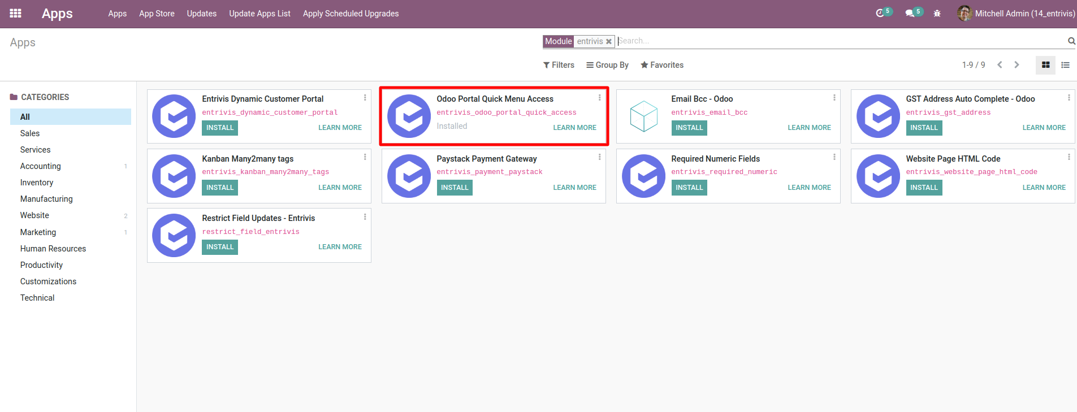Screen dimensions: 1077x412
Task: Open options menu for Entrivis Dynamic Customer Portal
Action: 365,98
